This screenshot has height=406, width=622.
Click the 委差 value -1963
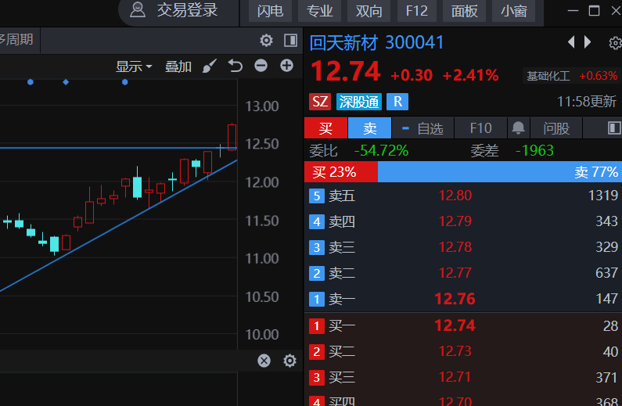coord(534,151)
